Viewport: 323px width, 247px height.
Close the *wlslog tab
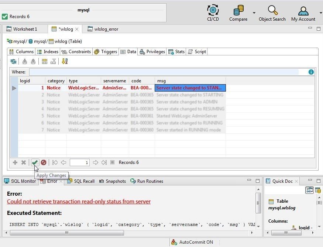[x=77, y=29]
